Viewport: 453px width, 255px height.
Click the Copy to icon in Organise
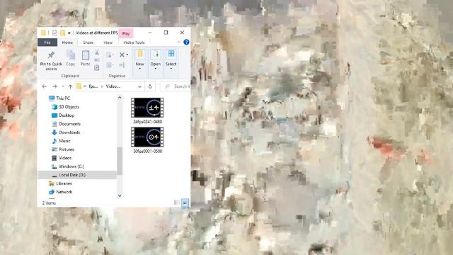coord(109,65)
